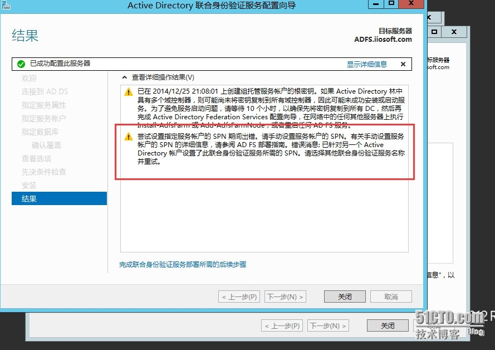The height and width of the screenshot is (350, 495).
Task: Click the 取消 button in the wizard
Action: coord(391,296)
